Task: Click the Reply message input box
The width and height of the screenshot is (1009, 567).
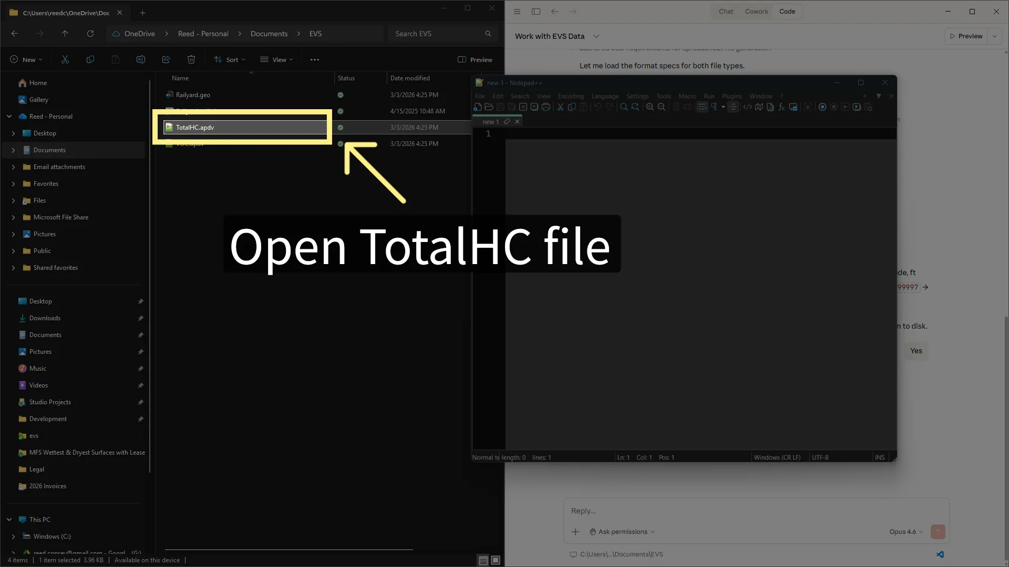Action: (x=756, y=511)
